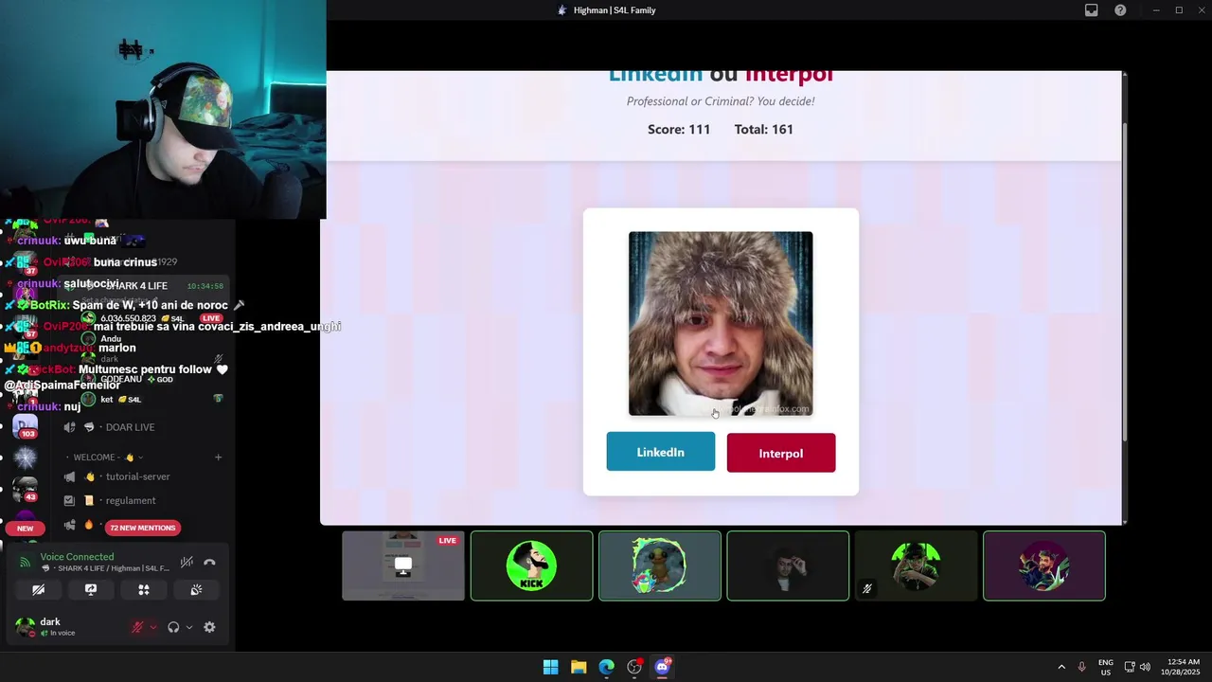Click the Score: 111 text
This screenshot has height=682, width=1212.
tap(679, 129)
